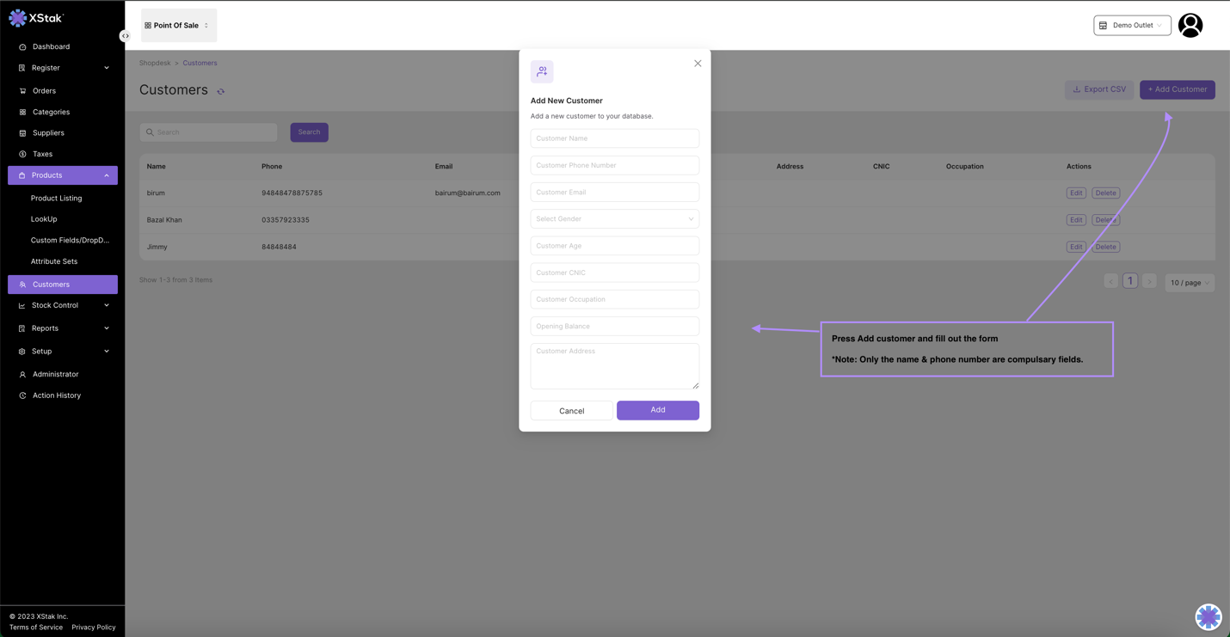Click the Administrator icon in sidebar
1230x637 pixels.
[x=22, y=375]
